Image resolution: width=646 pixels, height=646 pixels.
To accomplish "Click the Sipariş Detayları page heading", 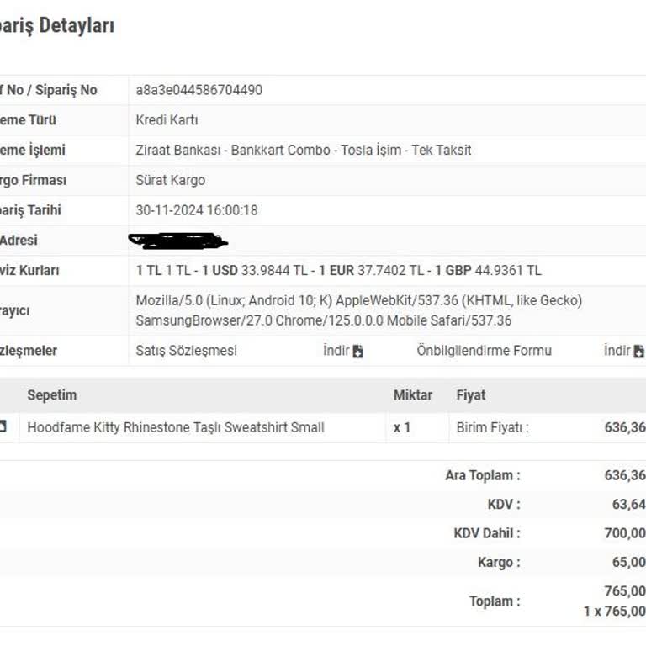I will pos(57,25).
